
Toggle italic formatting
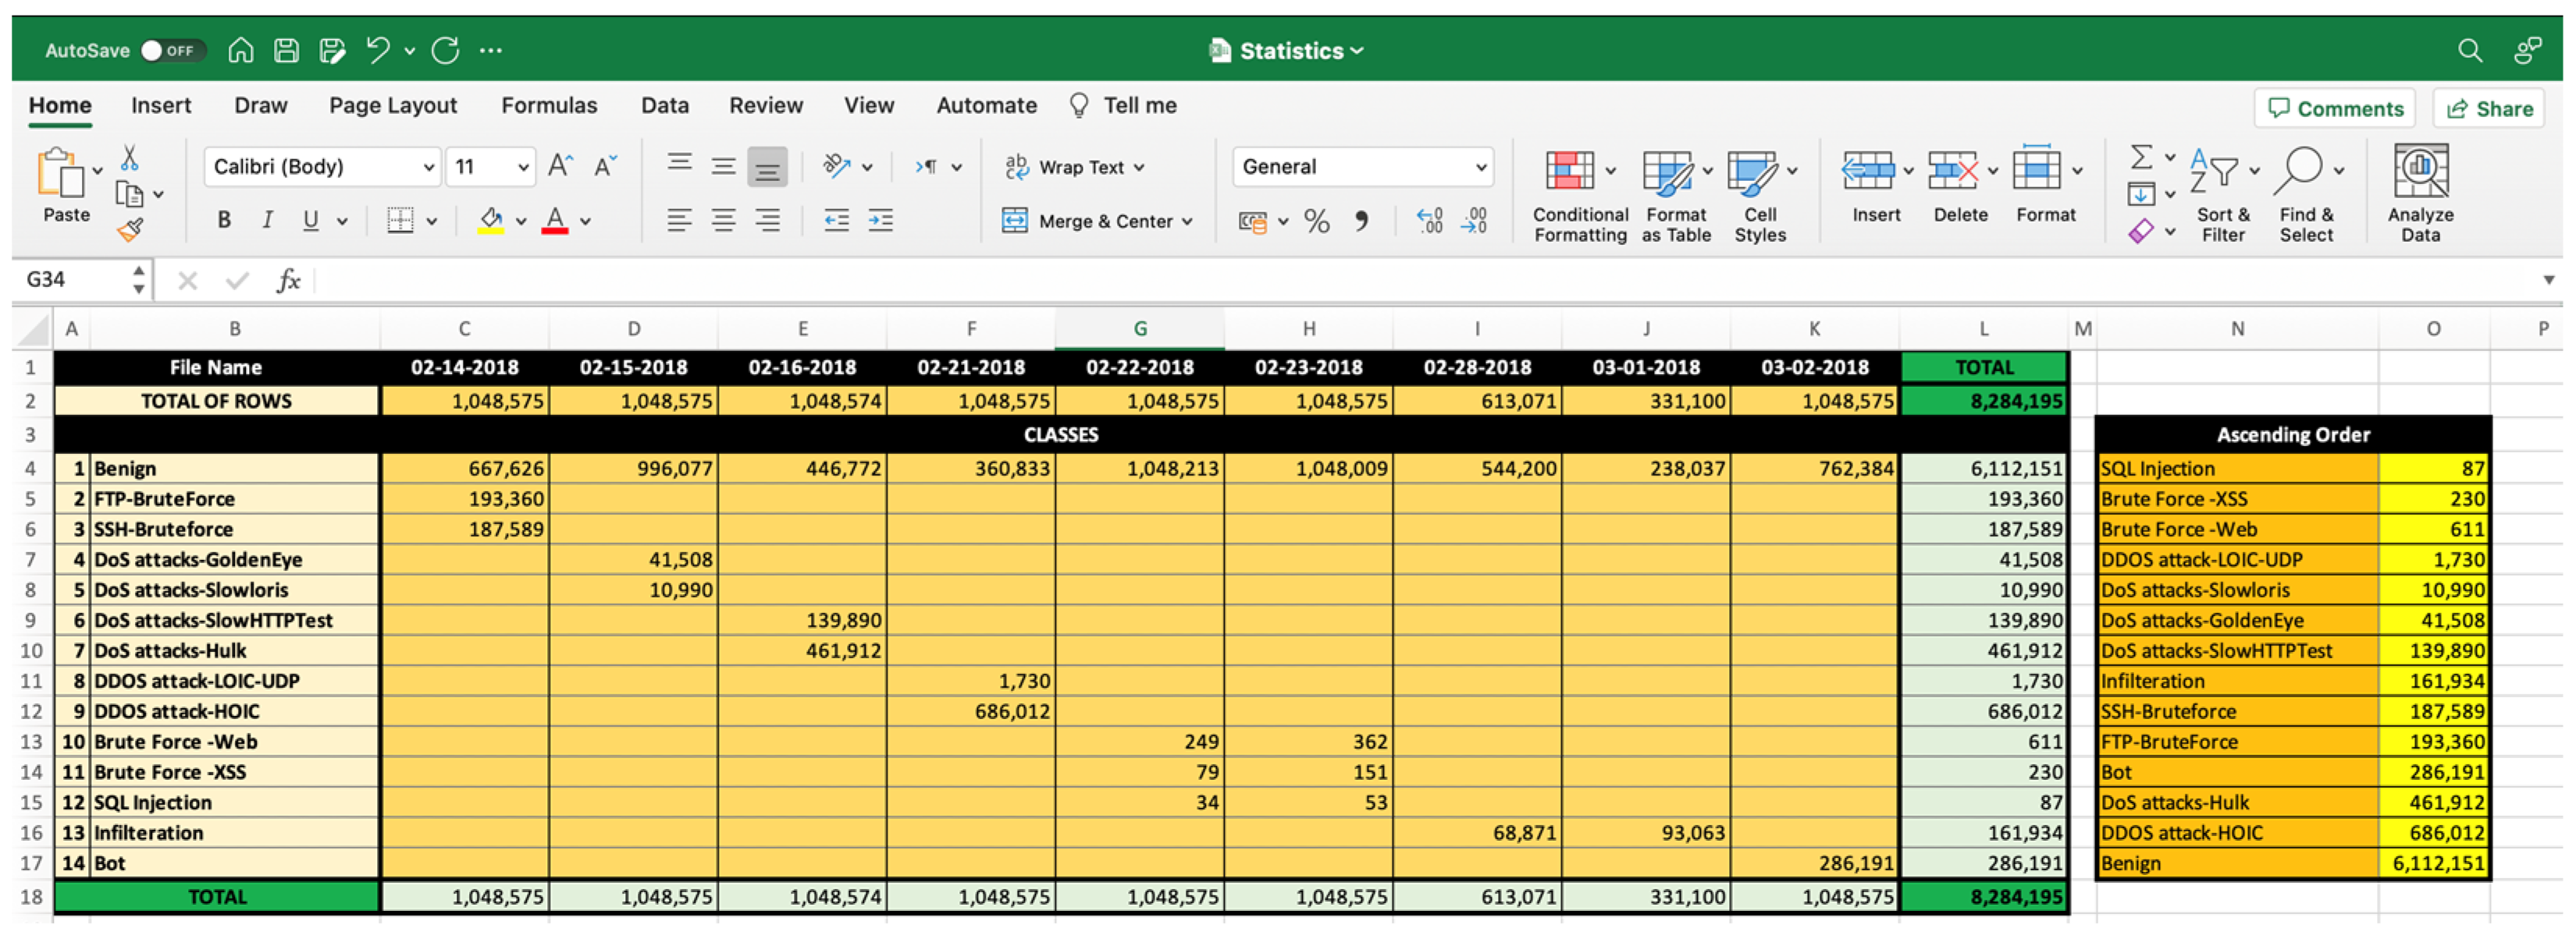point(267,220)
